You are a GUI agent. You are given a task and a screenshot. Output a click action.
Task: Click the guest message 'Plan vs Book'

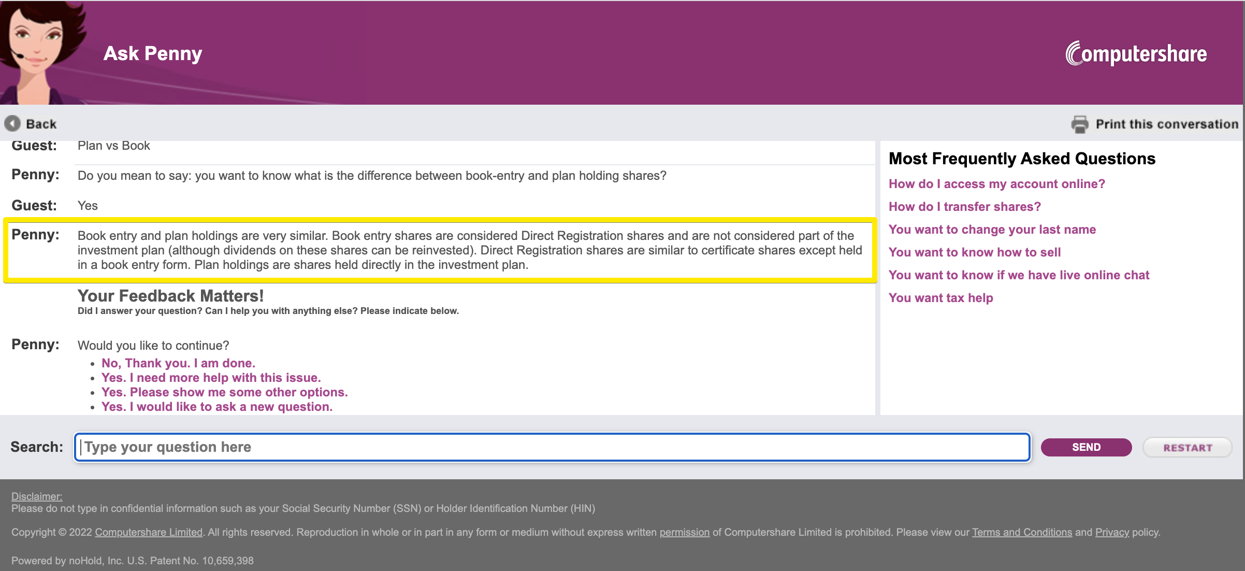click(113, 146)
